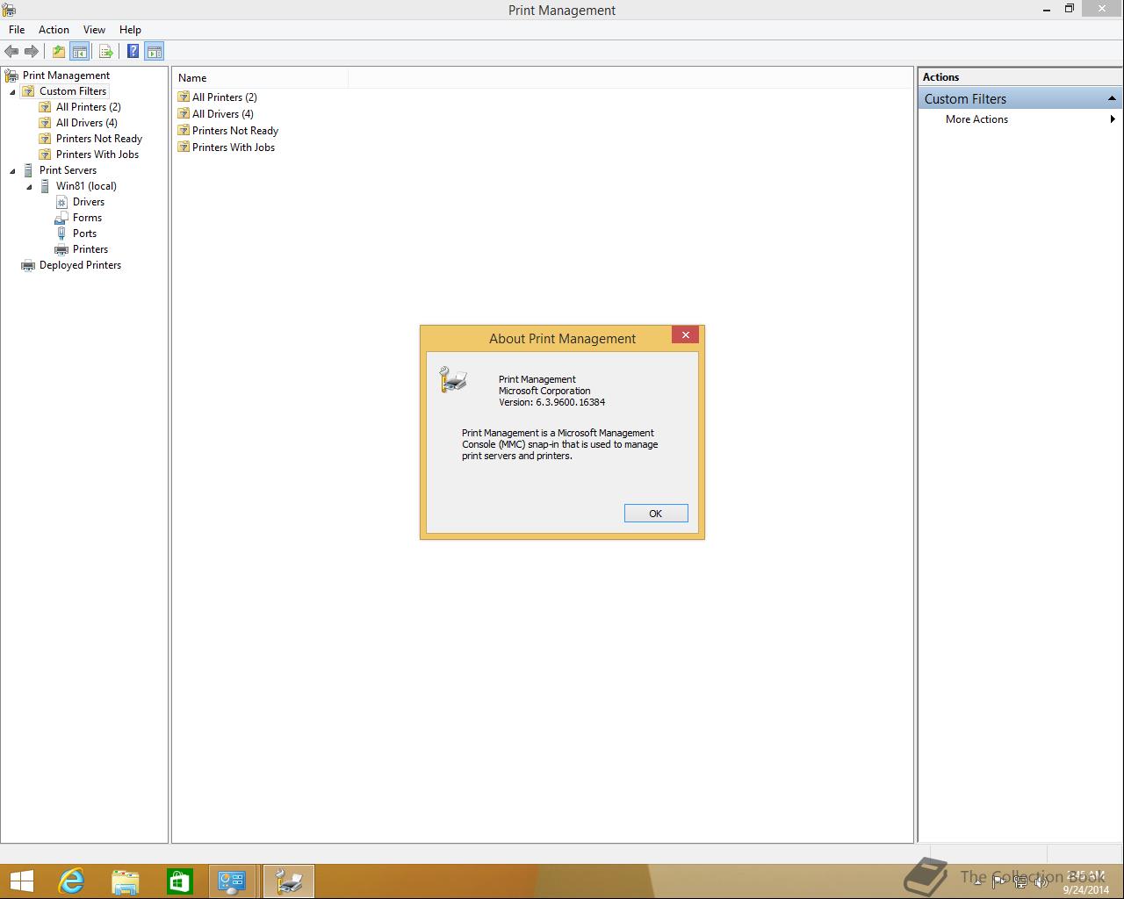Viewport: 1124px width, 899px height.
Task: Click More Actions in Actions pane
Action: [976, 119]
